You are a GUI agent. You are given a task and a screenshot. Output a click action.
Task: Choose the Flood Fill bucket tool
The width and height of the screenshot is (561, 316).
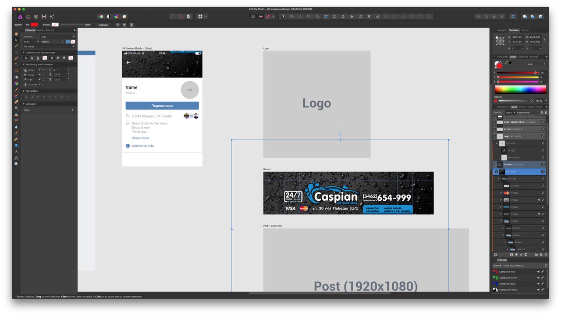click(16, 77)
